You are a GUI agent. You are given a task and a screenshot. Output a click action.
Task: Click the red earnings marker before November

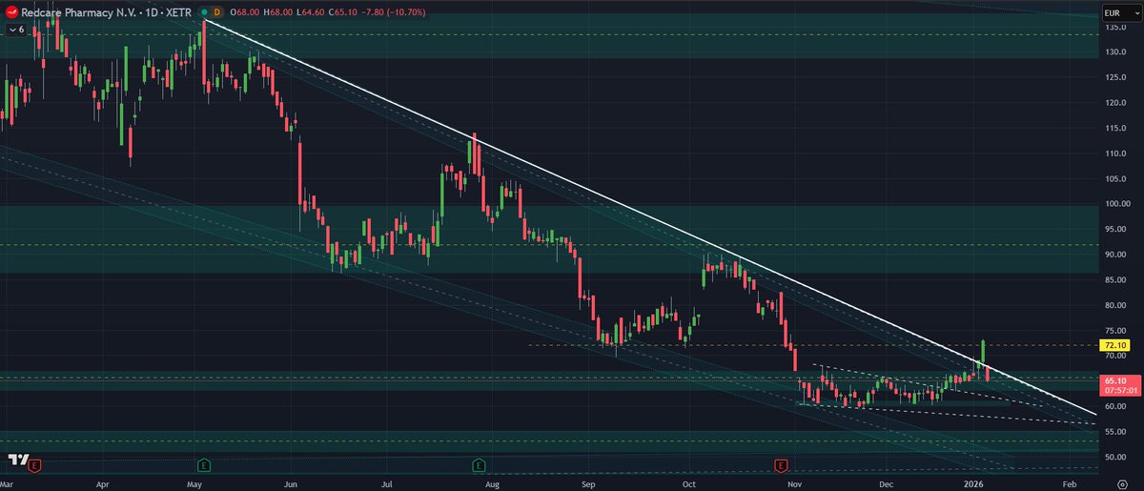(781, 465)
